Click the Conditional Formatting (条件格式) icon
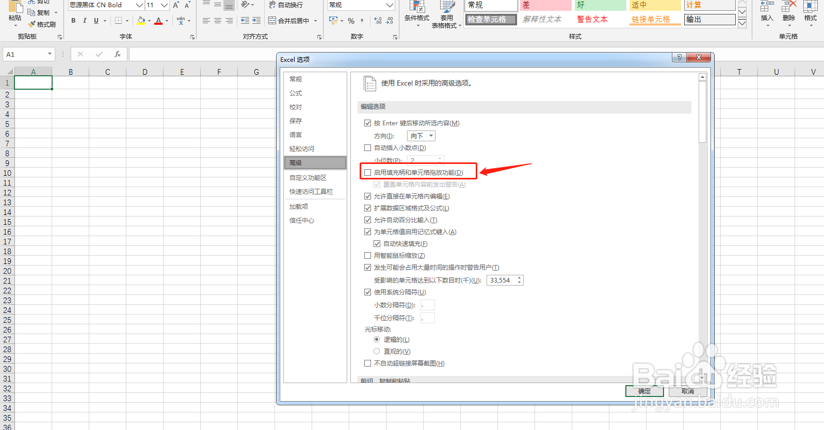Image resolution: width=824 pixels, height=430 pixels. tap(417, 7)
